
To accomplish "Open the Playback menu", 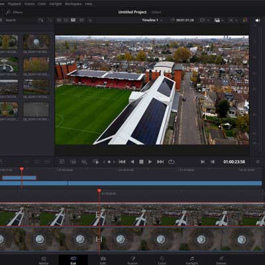I will click(15, 4).
